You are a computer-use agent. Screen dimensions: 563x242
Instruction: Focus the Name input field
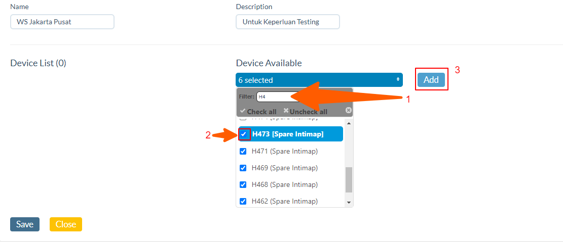pos(62,22)
